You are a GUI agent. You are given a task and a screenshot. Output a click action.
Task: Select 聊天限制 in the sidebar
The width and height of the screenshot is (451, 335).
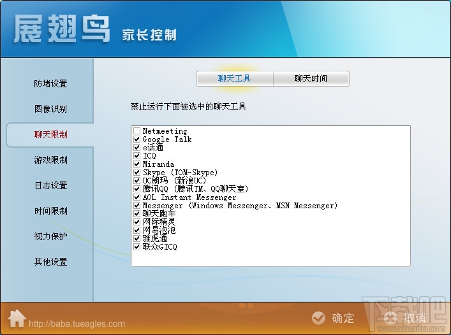pyautogui.click(x=50, y=134)
